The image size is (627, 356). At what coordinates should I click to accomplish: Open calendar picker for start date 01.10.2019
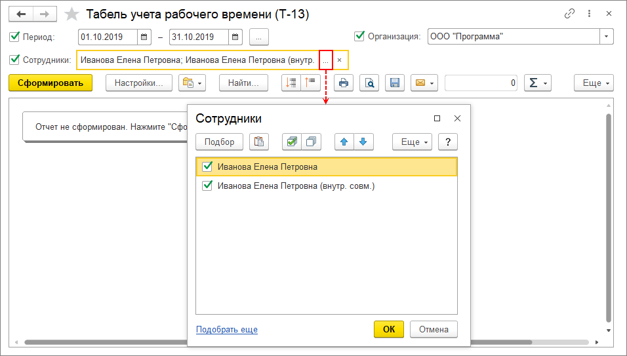point(144,37)
